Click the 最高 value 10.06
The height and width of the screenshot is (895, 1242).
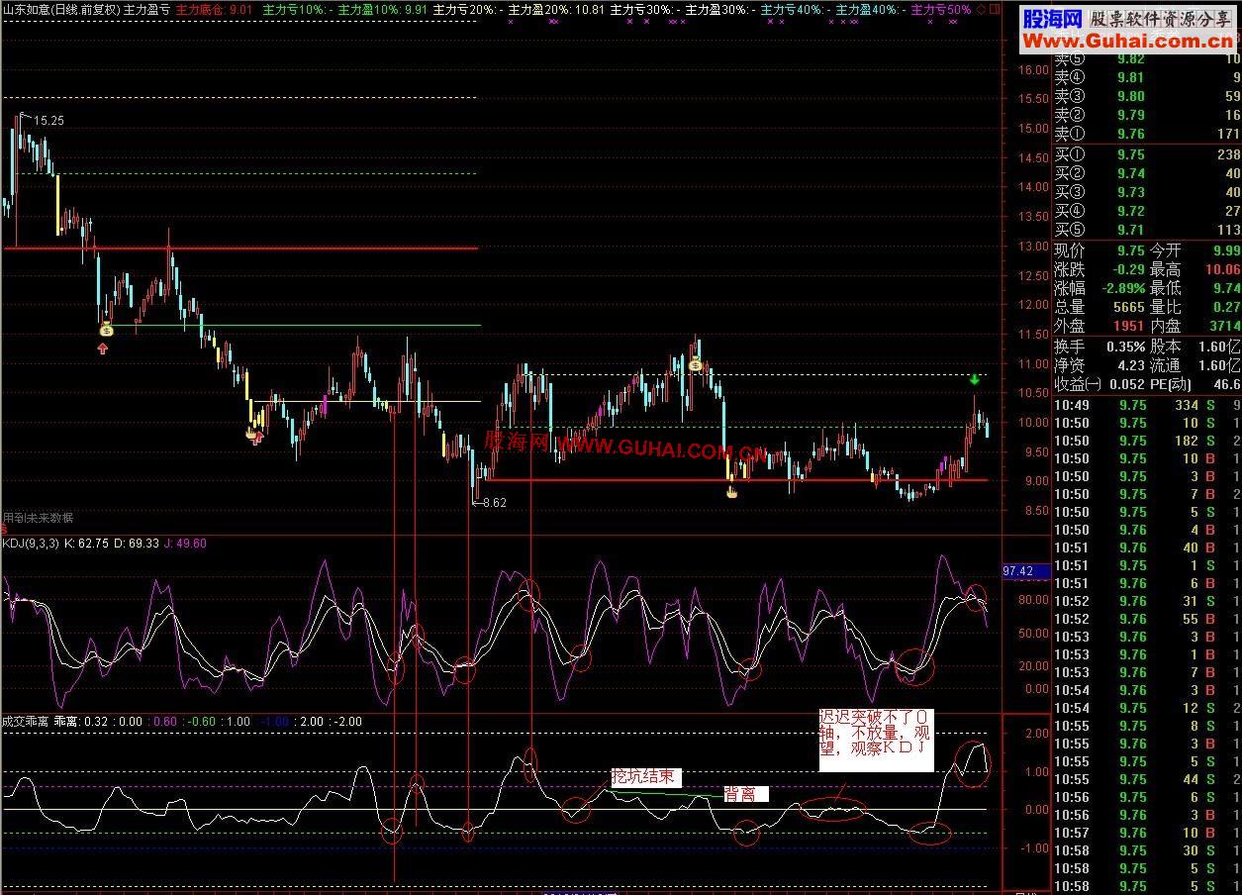point(1221,269)
